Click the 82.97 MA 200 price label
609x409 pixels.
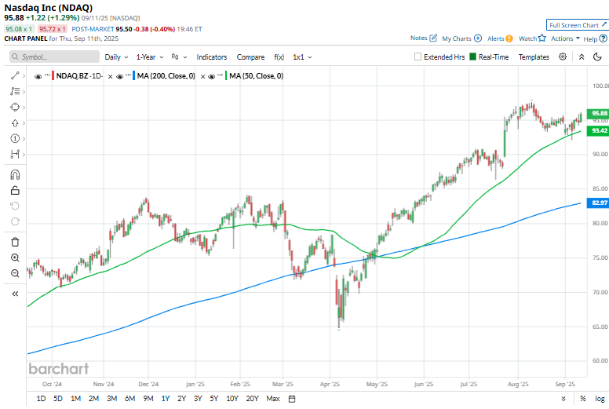pos(598,203)
